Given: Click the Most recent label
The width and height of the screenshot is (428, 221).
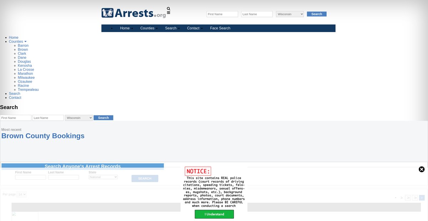Looking at the screenshot, I should tap(11, 130).
